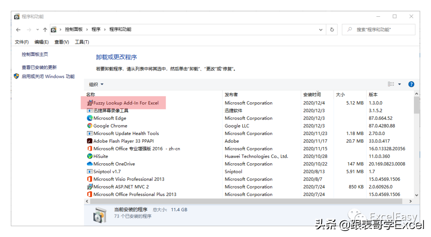The image size is (431, 237).
Task: Click the view layout icon
Action: (x=391, y=84)
